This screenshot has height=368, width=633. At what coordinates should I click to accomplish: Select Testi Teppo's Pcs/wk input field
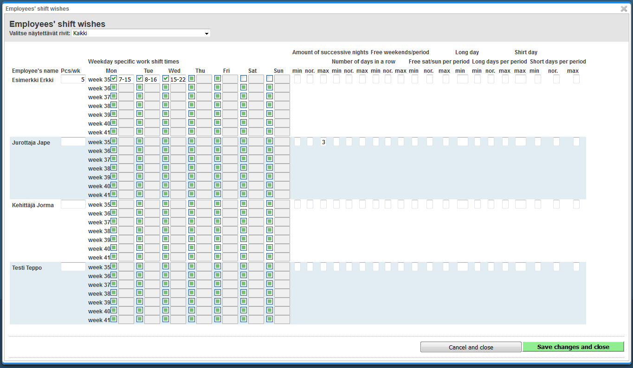[x=73, y=267]
